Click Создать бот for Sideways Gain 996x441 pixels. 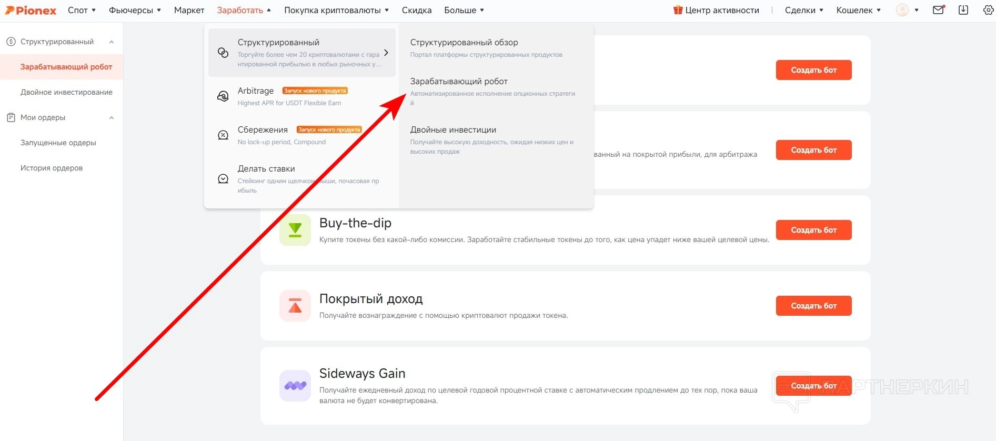tap(813, 386)
